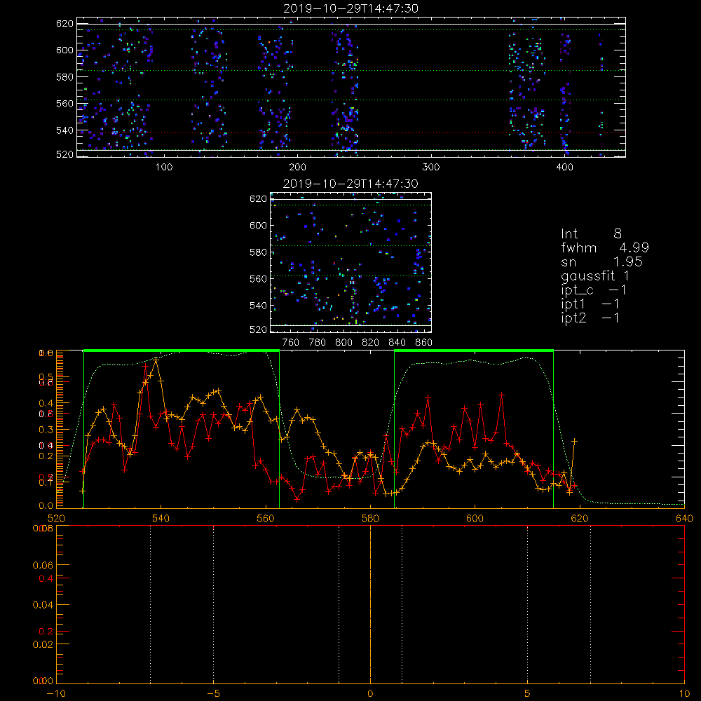Click the thick green bar over the 585–615 window

tap(474, 350)
